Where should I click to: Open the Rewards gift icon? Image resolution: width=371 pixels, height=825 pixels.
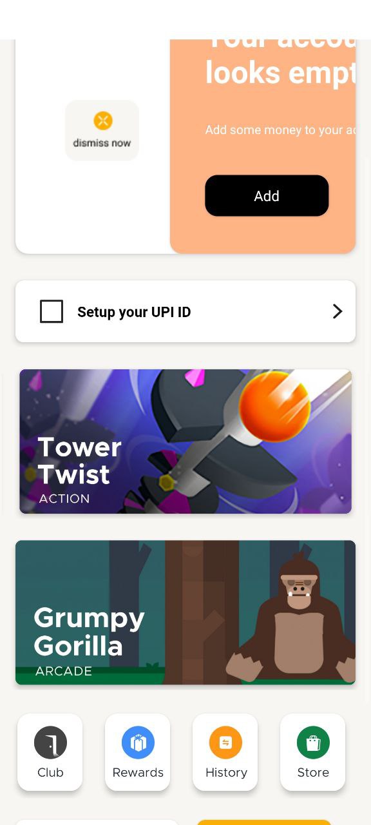pyautogui.click(x=138, y=742)
